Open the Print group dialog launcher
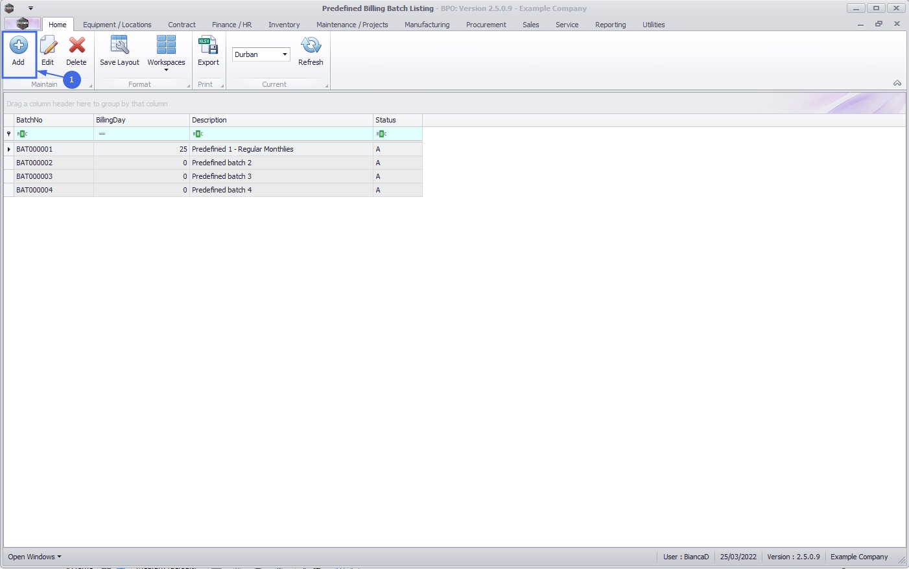909x569 pixels. pyautogui.click(x=222, y=86)
